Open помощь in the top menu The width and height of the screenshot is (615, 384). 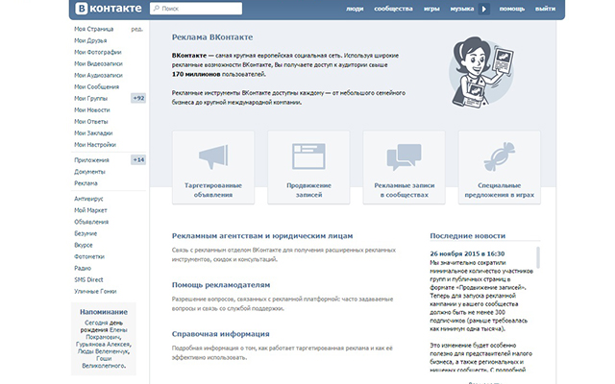pos(512,9)
